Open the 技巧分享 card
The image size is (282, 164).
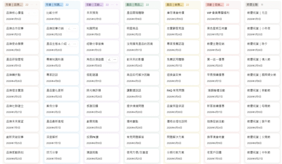pyautogui.click(x=61, y=156)
